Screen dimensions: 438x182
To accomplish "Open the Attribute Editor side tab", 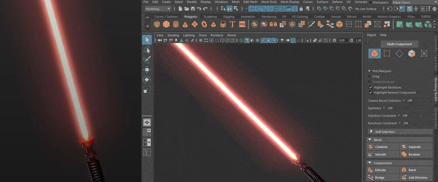I will click(x=436, y=118).
